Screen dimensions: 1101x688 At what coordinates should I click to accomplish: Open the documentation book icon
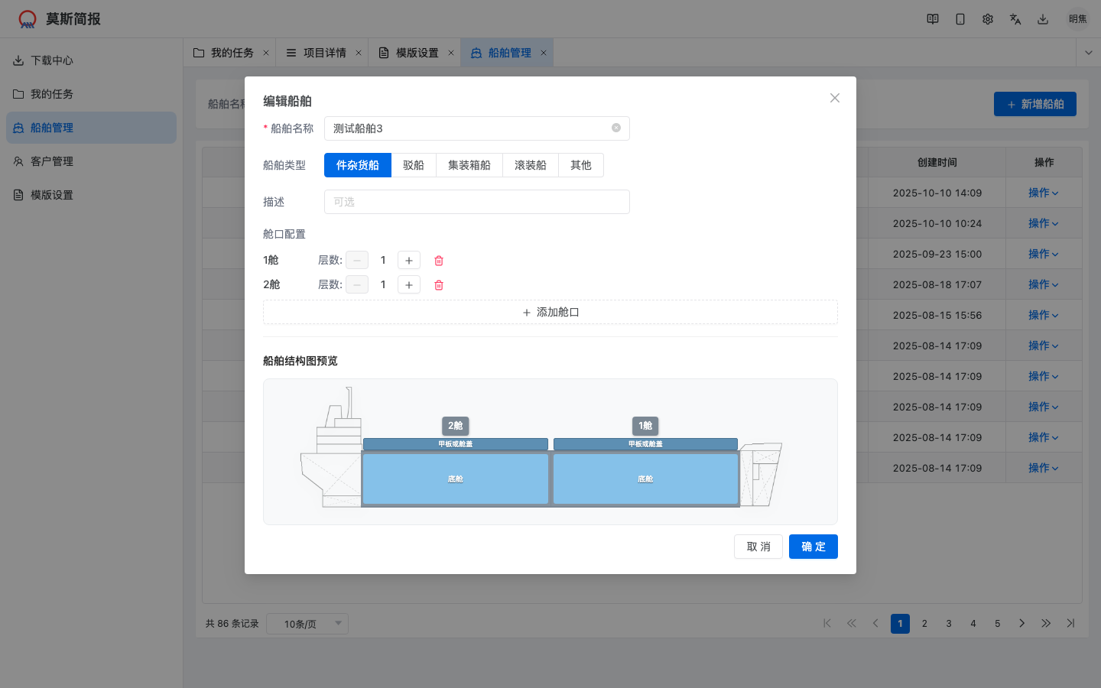[933, 19]
